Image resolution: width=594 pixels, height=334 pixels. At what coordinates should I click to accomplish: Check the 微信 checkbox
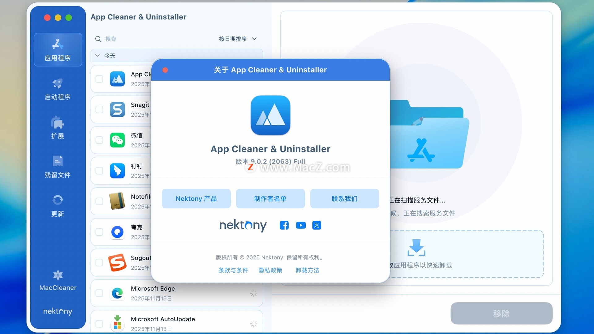[99, 140]
